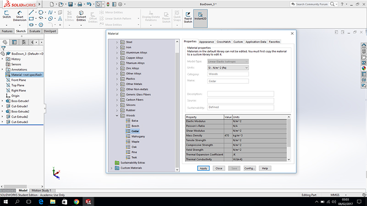Switch to DimXpert tab

(50, 31)
